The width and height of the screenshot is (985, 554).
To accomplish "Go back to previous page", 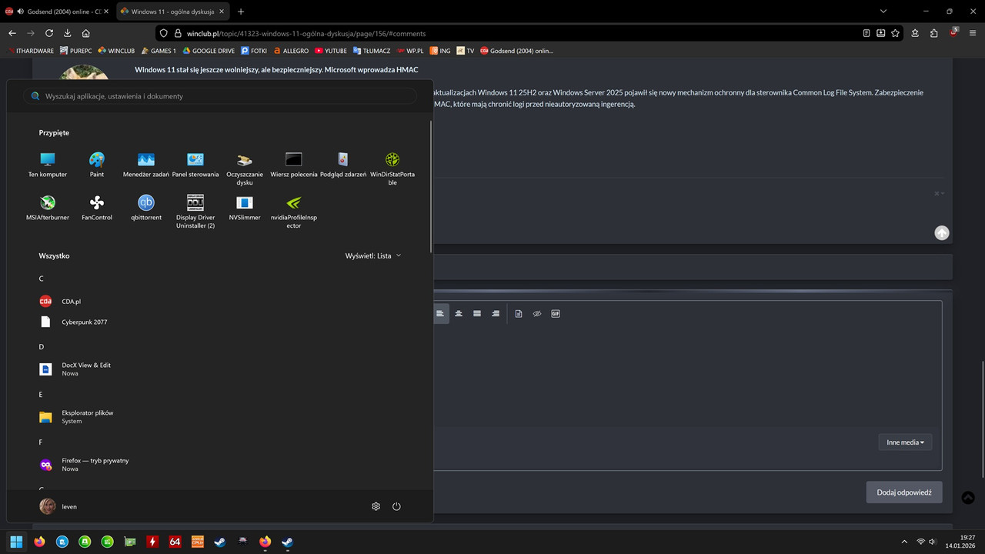I will coord(12,33).
